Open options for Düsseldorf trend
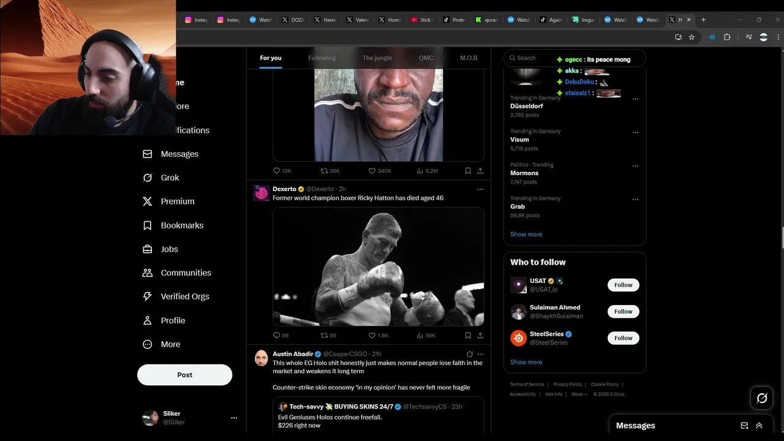 tap(635, 99)
